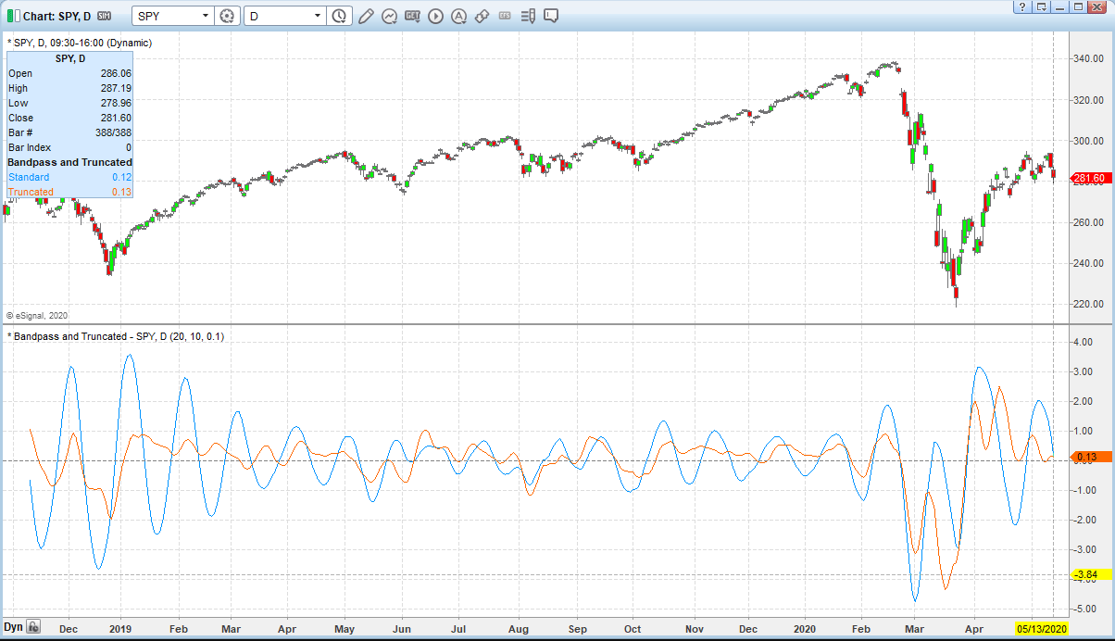Click the '2020' label on time axis

(x=806, y=627)
